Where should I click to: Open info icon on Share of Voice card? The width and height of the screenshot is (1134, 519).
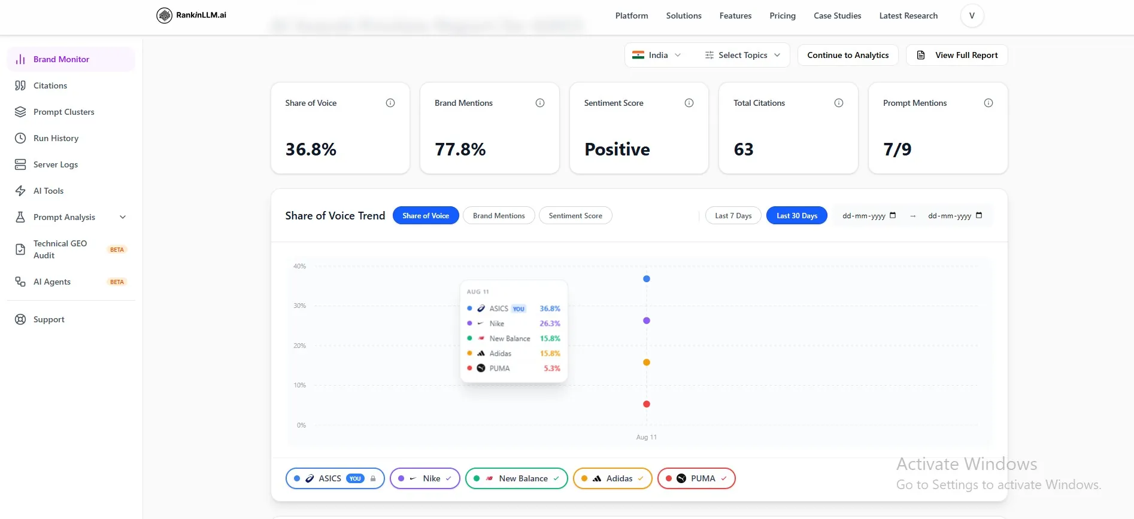(x=390, y=103)
